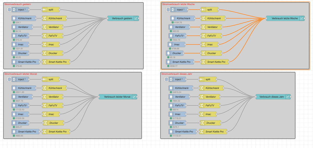313x148 pixels.
Task: Click the split node icon in Stromverbrauch gestern group
Action: [45, 10]
